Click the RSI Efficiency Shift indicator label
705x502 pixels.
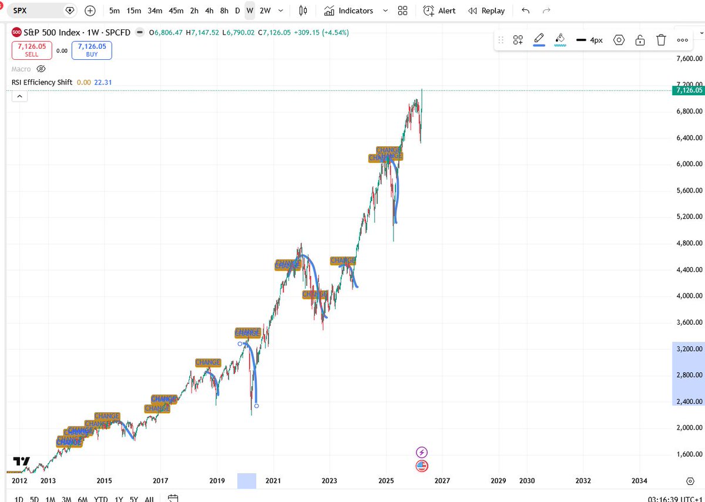click(x=42, y=82)
